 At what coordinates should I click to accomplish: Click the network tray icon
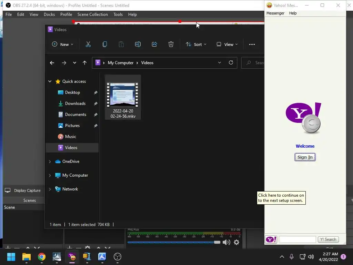coord(302,257)
